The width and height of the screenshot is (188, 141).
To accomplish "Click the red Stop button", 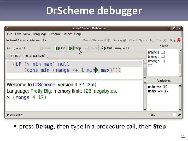I will pos(175,40).
